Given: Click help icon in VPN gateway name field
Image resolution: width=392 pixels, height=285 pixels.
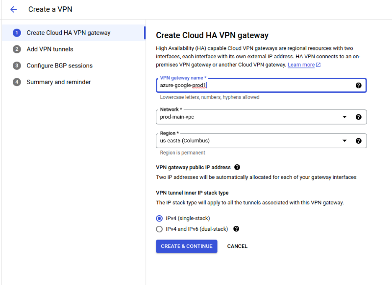Looking at the screenshot, I should (x=358, y=85).
